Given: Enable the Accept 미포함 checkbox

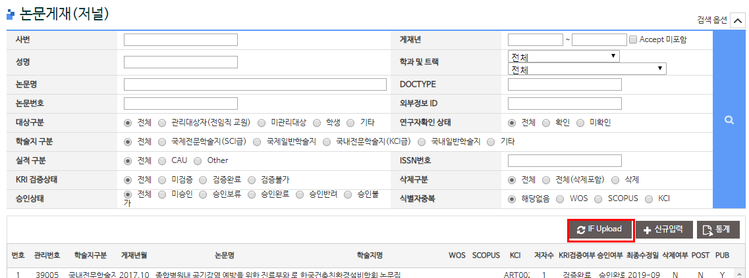Looking at the screenshot, I should [634, 39].
